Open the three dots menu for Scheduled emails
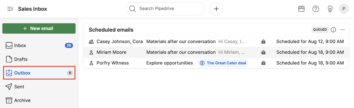The width and height of the screenshot is (354, 108). point(342,30)
